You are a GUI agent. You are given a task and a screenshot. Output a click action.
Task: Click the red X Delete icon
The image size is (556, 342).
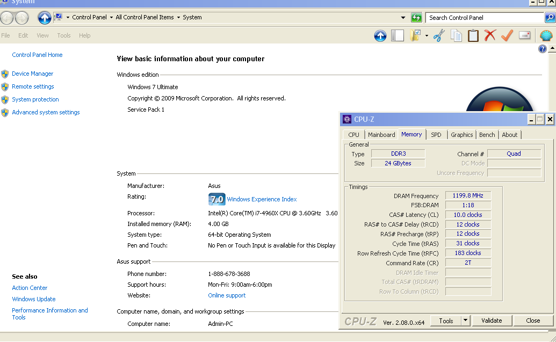(490, 35)
